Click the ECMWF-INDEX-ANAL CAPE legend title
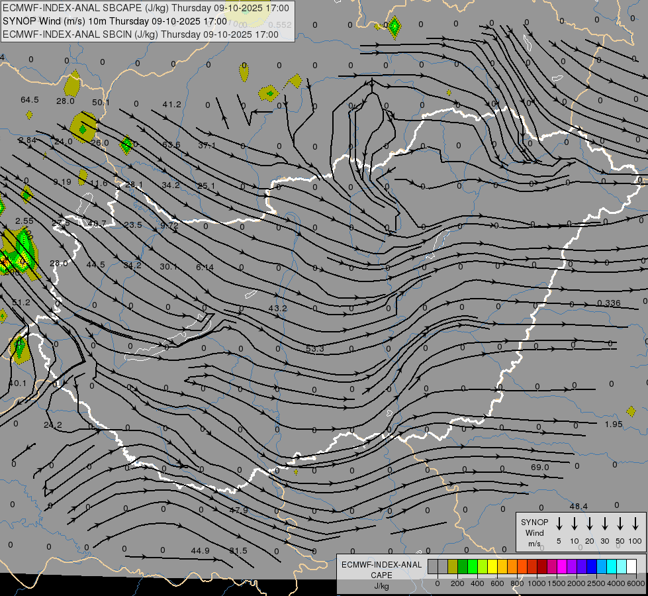The width and height of the screenshot is (648, 596). [381, 570]
